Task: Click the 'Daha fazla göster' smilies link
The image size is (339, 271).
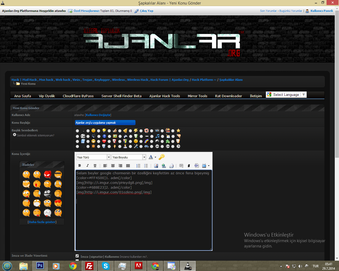Action: click(x=42, y=222)
